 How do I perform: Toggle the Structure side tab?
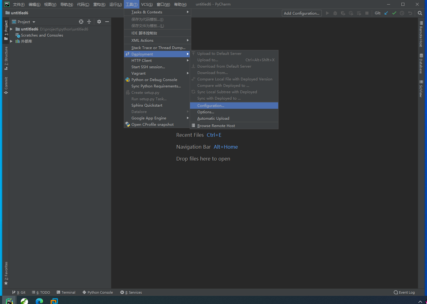pos(6,58)
